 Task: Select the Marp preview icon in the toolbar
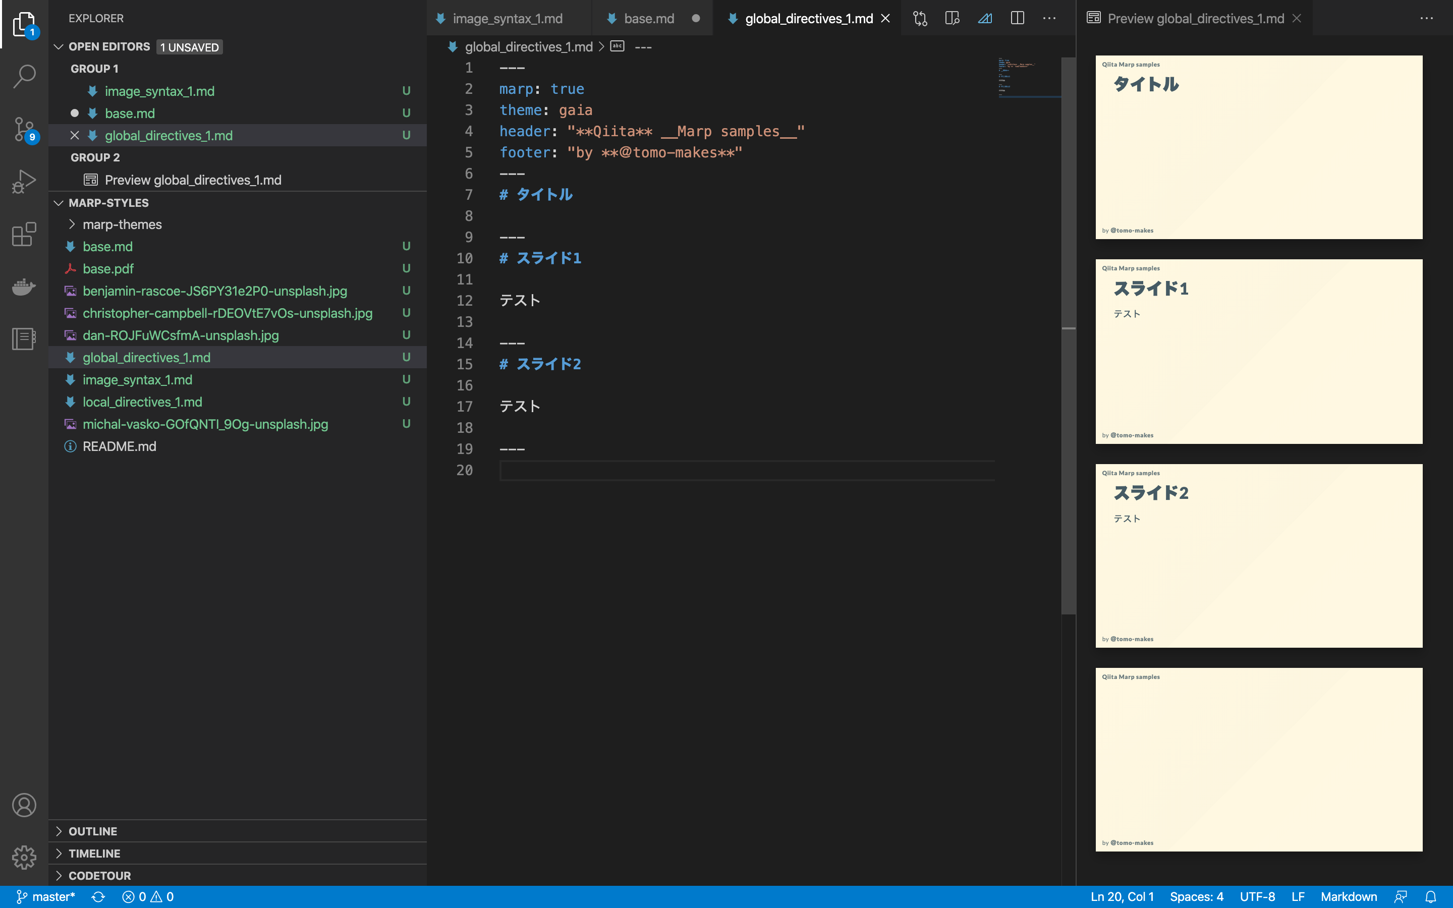(985, 18)
